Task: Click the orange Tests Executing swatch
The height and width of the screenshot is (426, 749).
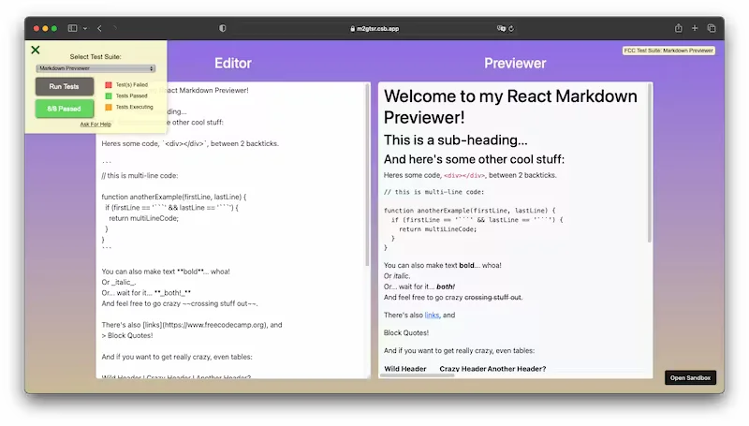Action: 109,107
